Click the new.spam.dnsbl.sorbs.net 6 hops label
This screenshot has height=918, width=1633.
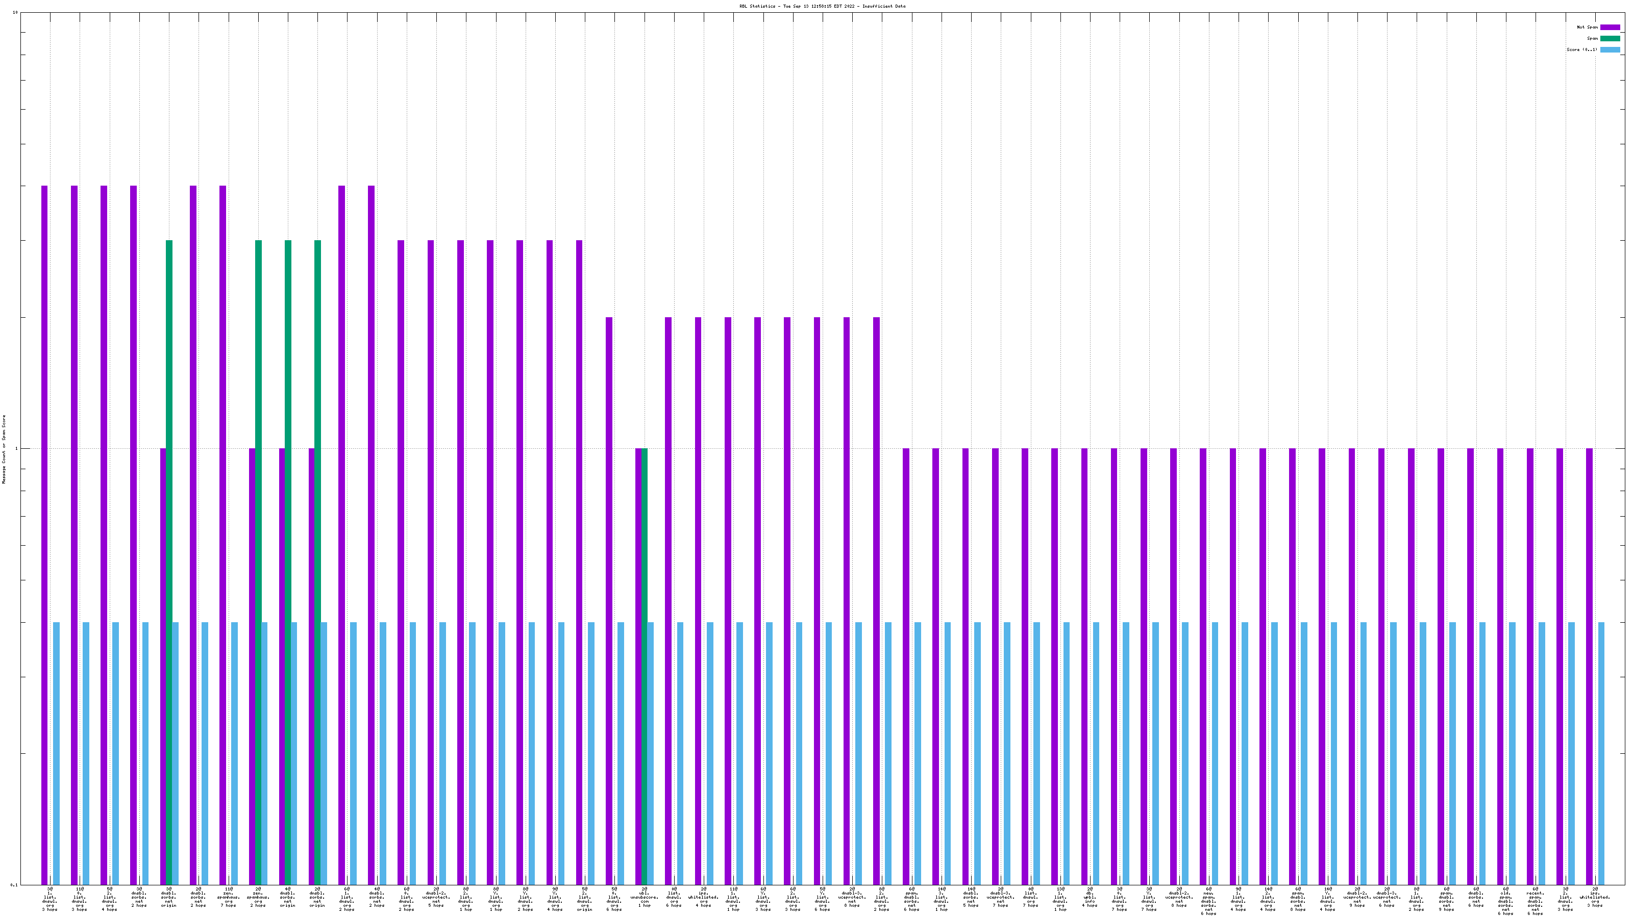click(x=1208, y=902)
